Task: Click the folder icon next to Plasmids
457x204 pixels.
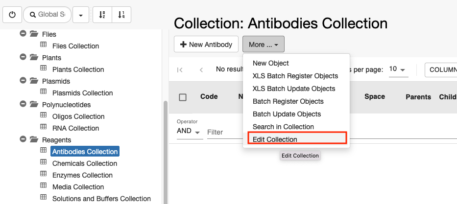Action: 34,81
